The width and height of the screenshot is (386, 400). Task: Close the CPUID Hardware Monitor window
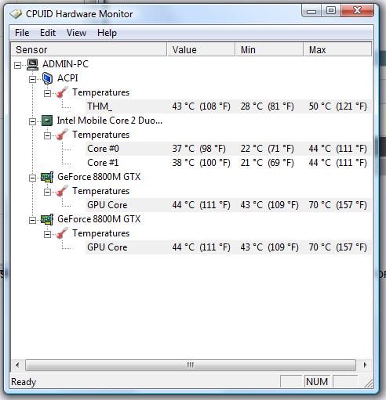358,11
